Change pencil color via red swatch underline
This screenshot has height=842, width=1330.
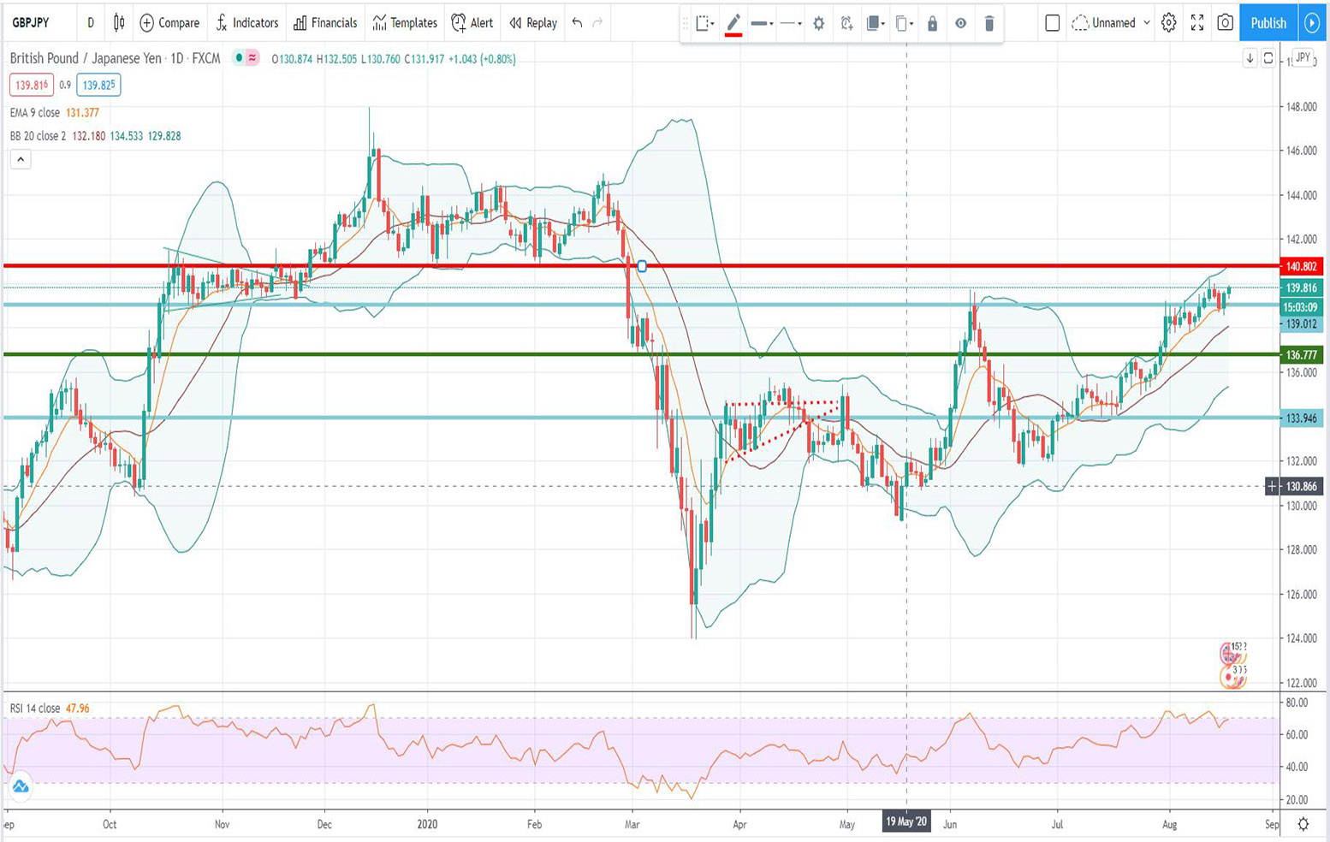pyautogui.click(x=734, y=34)
